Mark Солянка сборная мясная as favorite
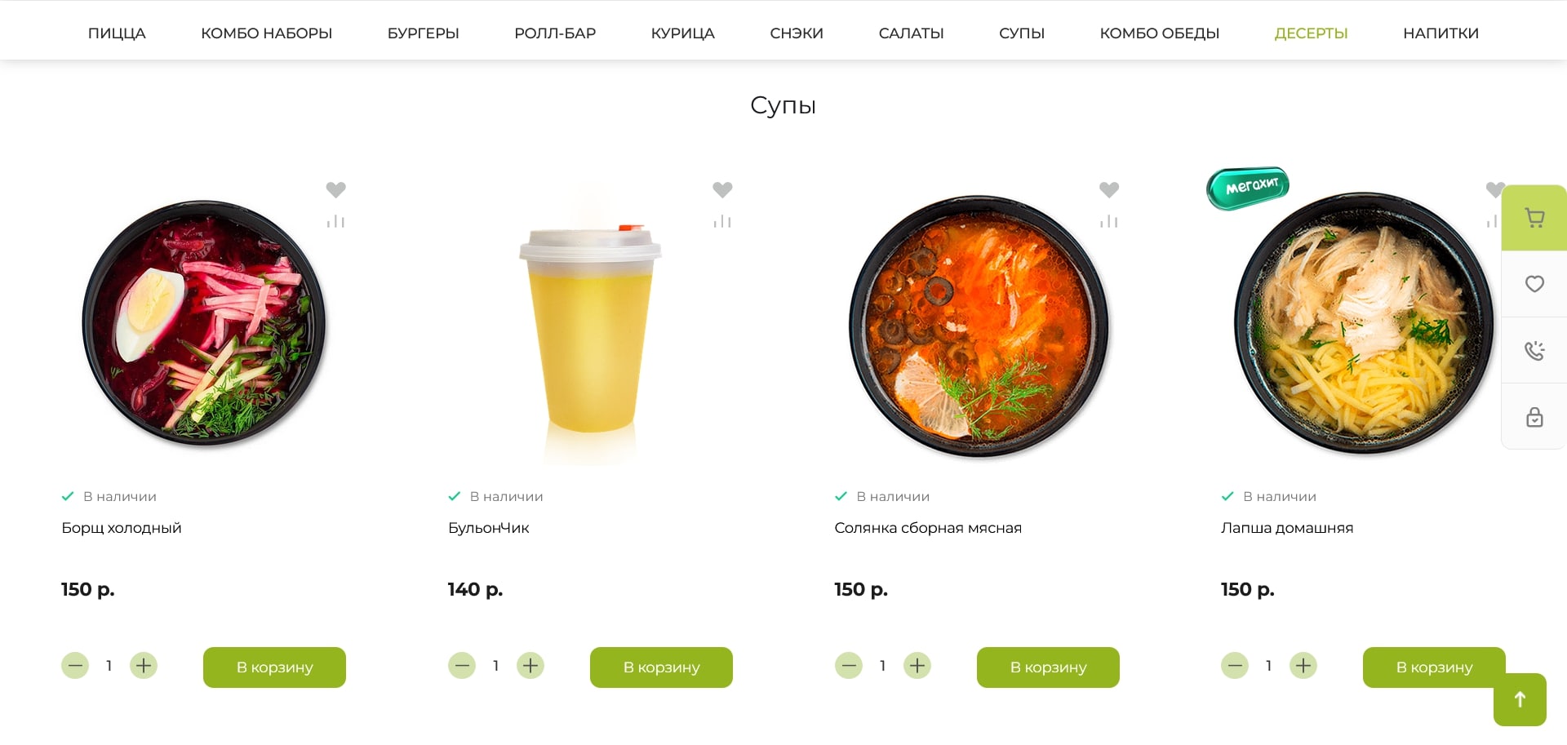Image resolution: width=1567 pixels, height=745 pixels. (x=1109, y=190)
